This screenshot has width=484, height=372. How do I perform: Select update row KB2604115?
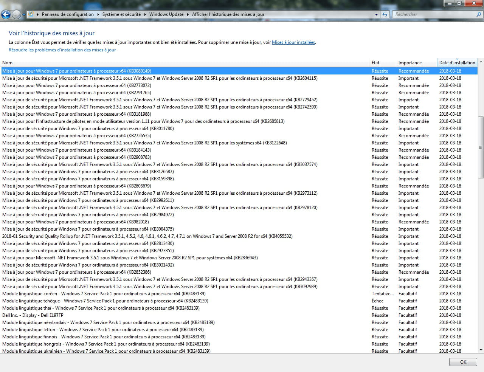pos(239,78)
